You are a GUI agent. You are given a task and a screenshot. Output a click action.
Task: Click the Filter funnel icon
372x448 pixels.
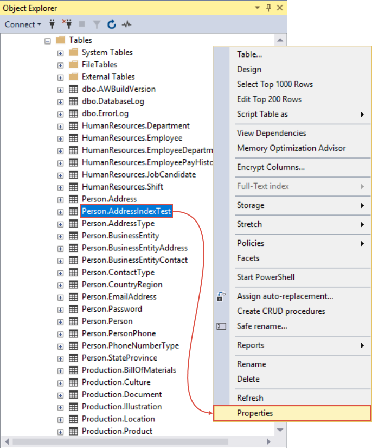(97, 24)
